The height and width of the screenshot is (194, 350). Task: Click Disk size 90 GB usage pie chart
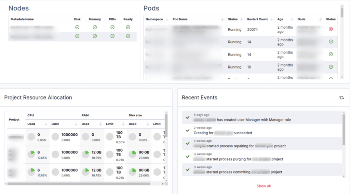pyautogui.click(x=132, y=154)
